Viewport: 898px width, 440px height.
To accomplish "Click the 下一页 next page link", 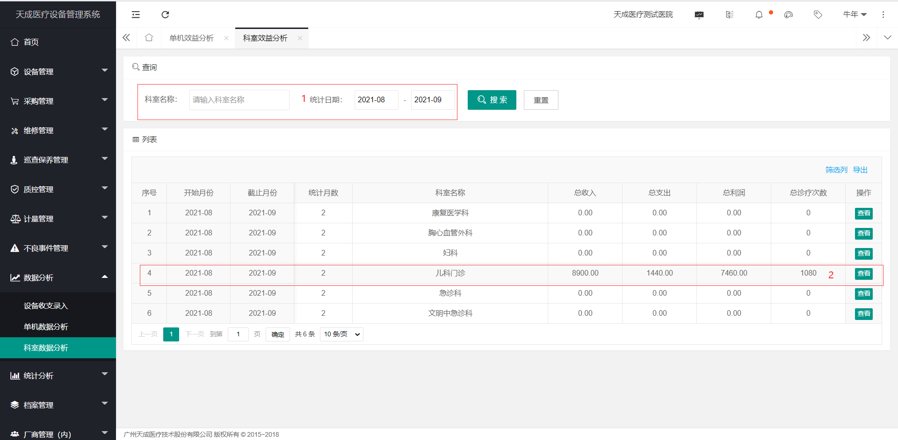I will (x=195, y=334).
